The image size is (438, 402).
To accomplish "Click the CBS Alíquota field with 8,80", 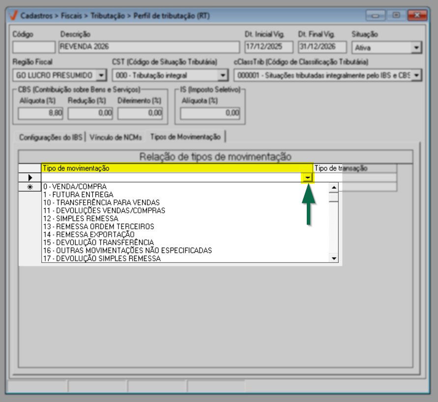I will click(x=40, y=114).
